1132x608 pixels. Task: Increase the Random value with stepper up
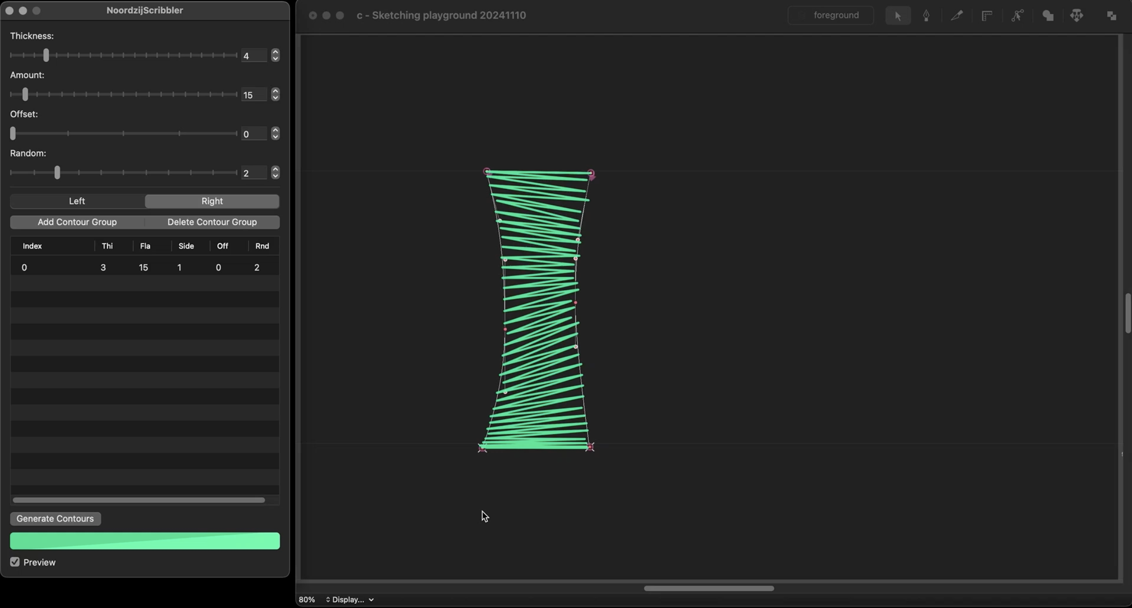[x=275, y=169]
